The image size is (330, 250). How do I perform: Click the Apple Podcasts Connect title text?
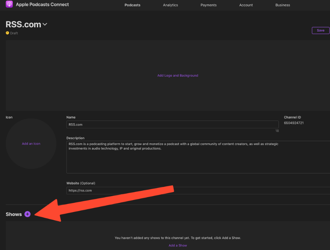click(x=42, y=4)
